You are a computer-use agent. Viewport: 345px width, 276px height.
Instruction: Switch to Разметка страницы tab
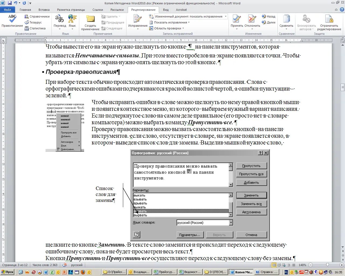(71, 10)
